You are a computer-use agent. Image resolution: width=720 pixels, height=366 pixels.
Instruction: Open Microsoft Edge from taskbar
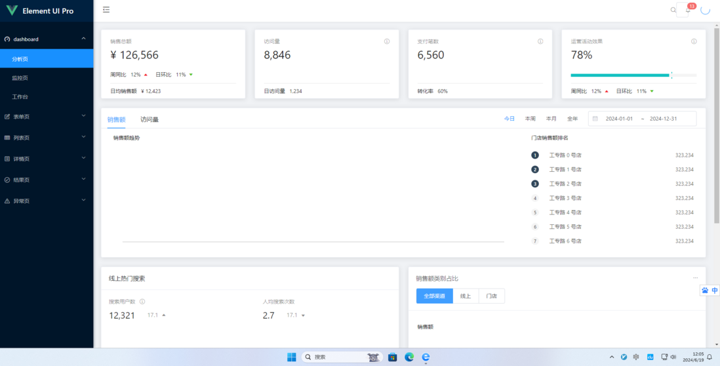pos(409,357)
